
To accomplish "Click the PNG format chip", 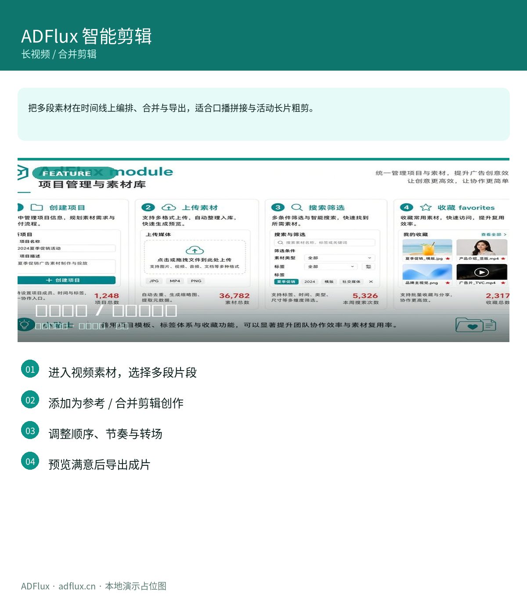I will (196, 281).
